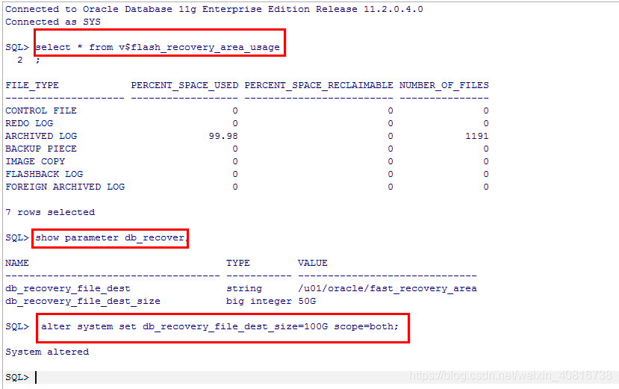Click the 99.98 percent used value
619x389 pixels.
223,136
